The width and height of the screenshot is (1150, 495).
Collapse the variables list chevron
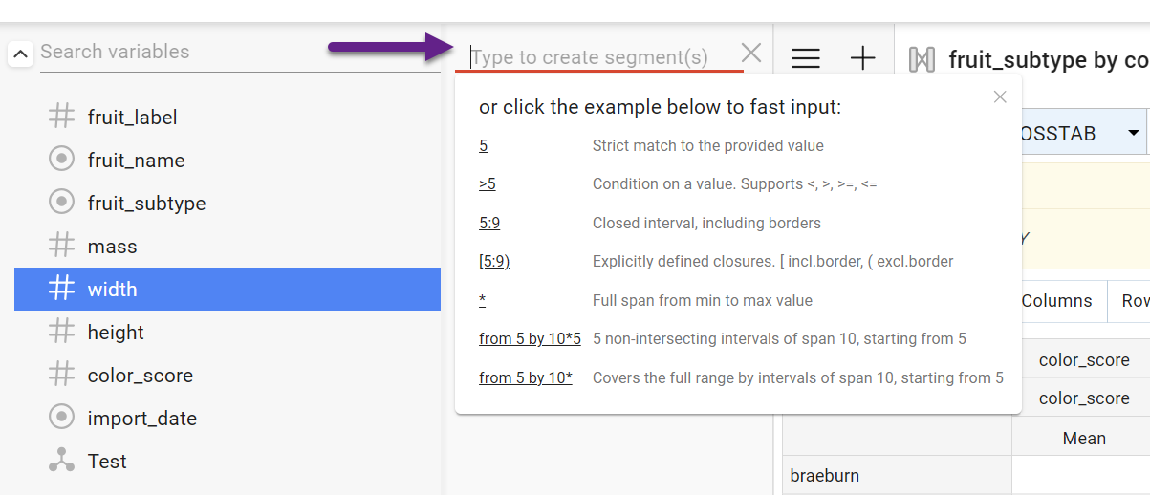pos(21,54)
